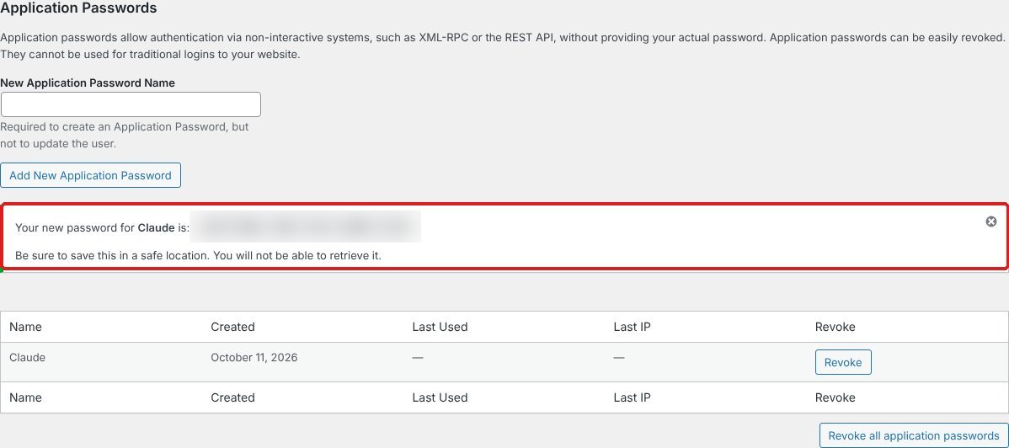Click the Revoke footer column label
Screen dimensions: 1009x448
[x=835, y=397]
